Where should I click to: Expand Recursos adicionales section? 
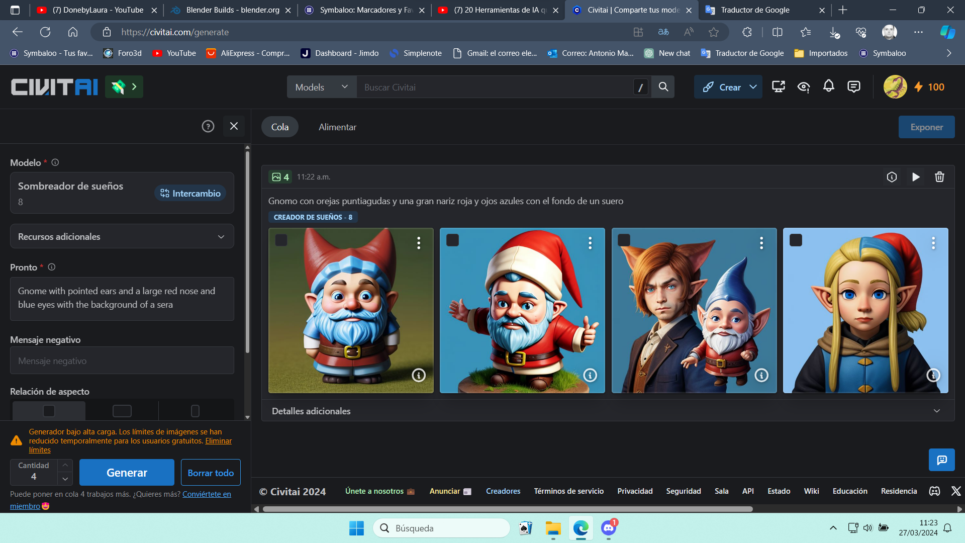[x=122, y=237]
